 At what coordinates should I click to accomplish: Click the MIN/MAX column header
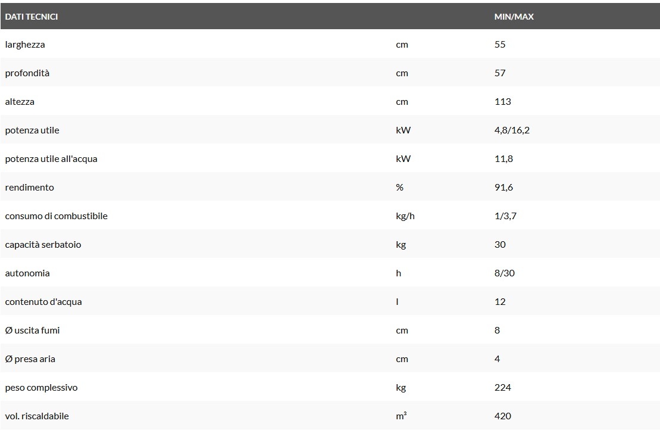[514, 17]
